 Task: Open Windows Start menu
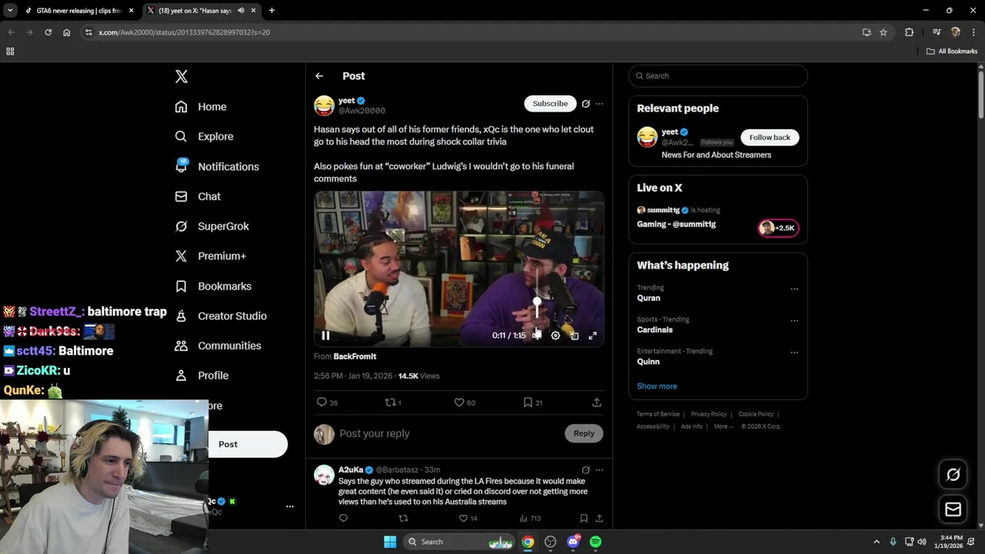390,542
